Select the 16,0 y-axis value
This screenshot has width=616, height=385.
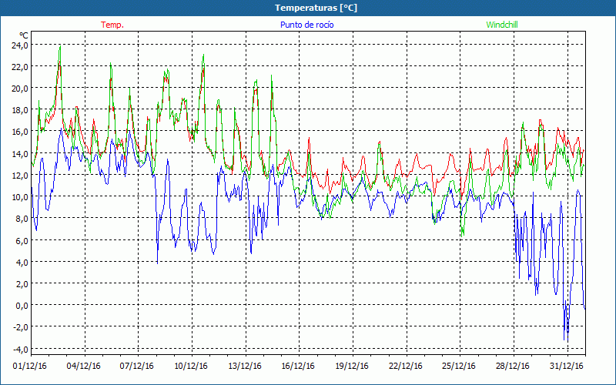20,132
